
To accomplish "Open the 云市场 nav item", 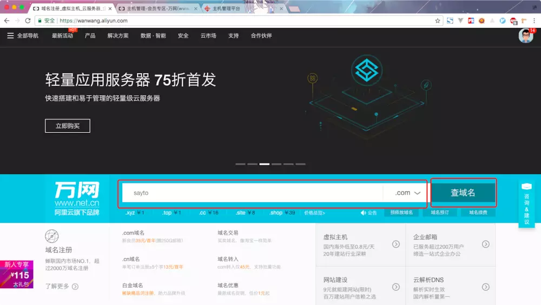I will click(208, 36).
